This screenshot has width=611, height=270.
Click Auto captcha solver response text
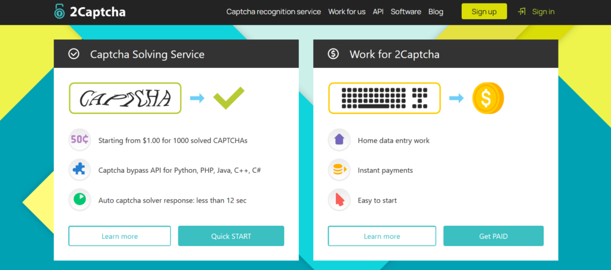point(172,201)
